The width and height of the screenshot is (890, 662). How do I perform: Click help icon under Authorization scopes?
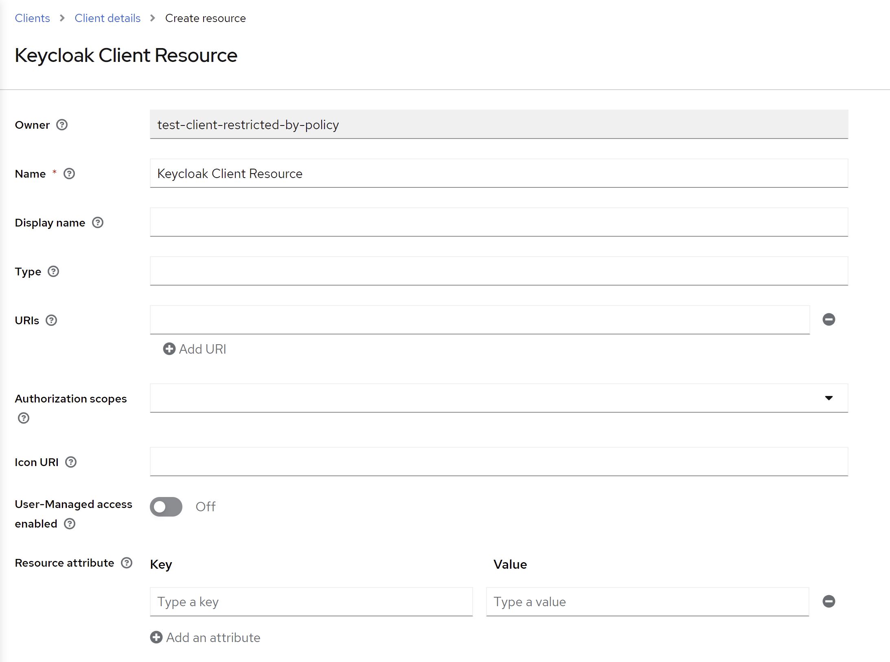24,418
